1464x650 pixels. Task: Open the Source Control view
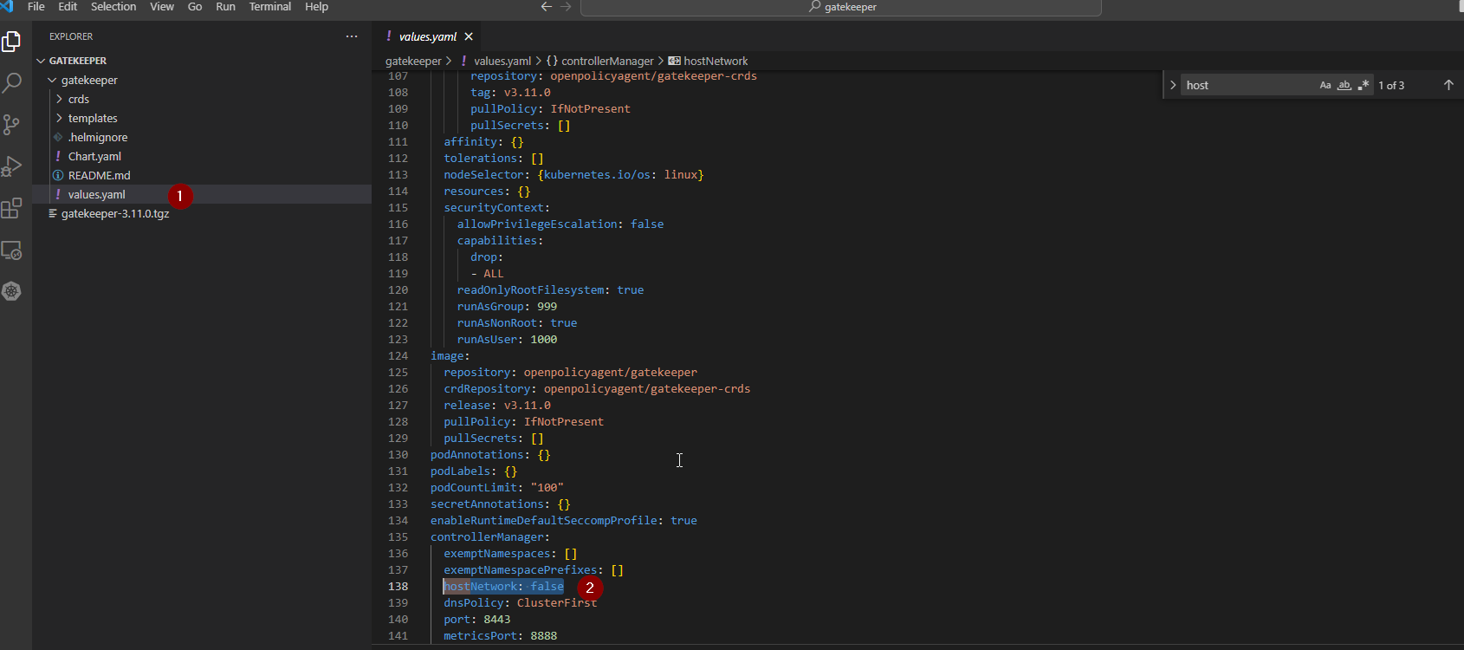tap(11, 125)
